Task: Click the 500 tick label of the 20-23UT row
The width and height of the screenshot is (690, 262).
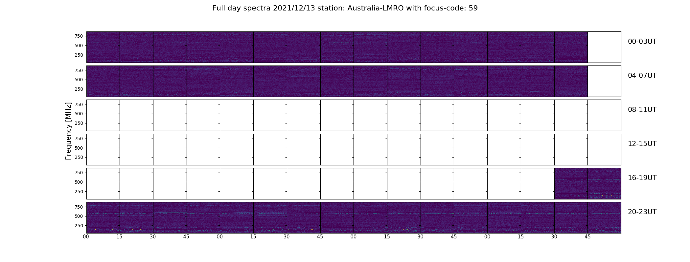Action: pyautogui.click(x=79, y=216)
